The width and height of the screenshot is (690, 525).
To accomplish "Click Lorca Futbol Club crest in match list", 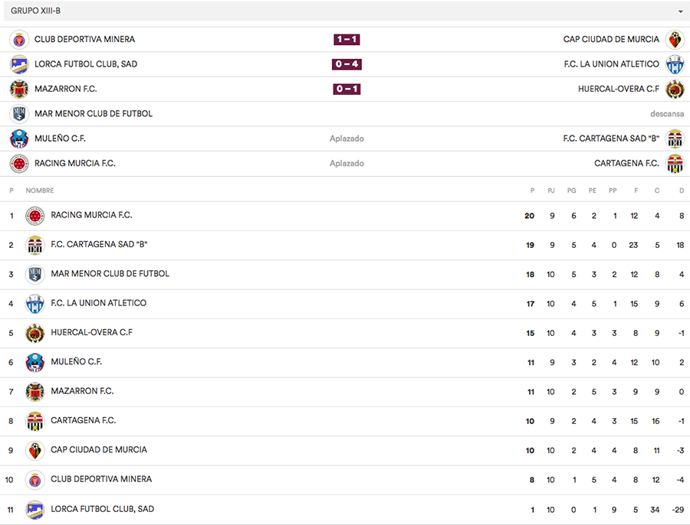I will 19,64.
